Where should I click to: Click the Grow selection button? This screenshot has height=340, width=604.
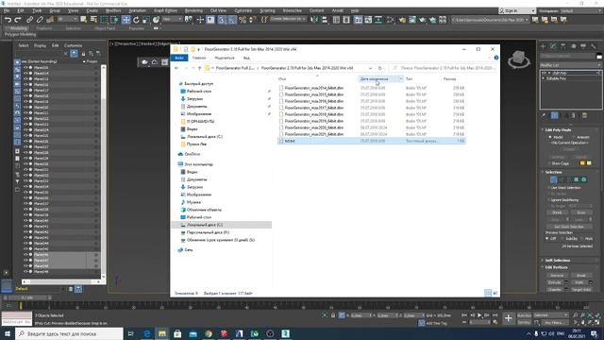click(x=581, y=212)
